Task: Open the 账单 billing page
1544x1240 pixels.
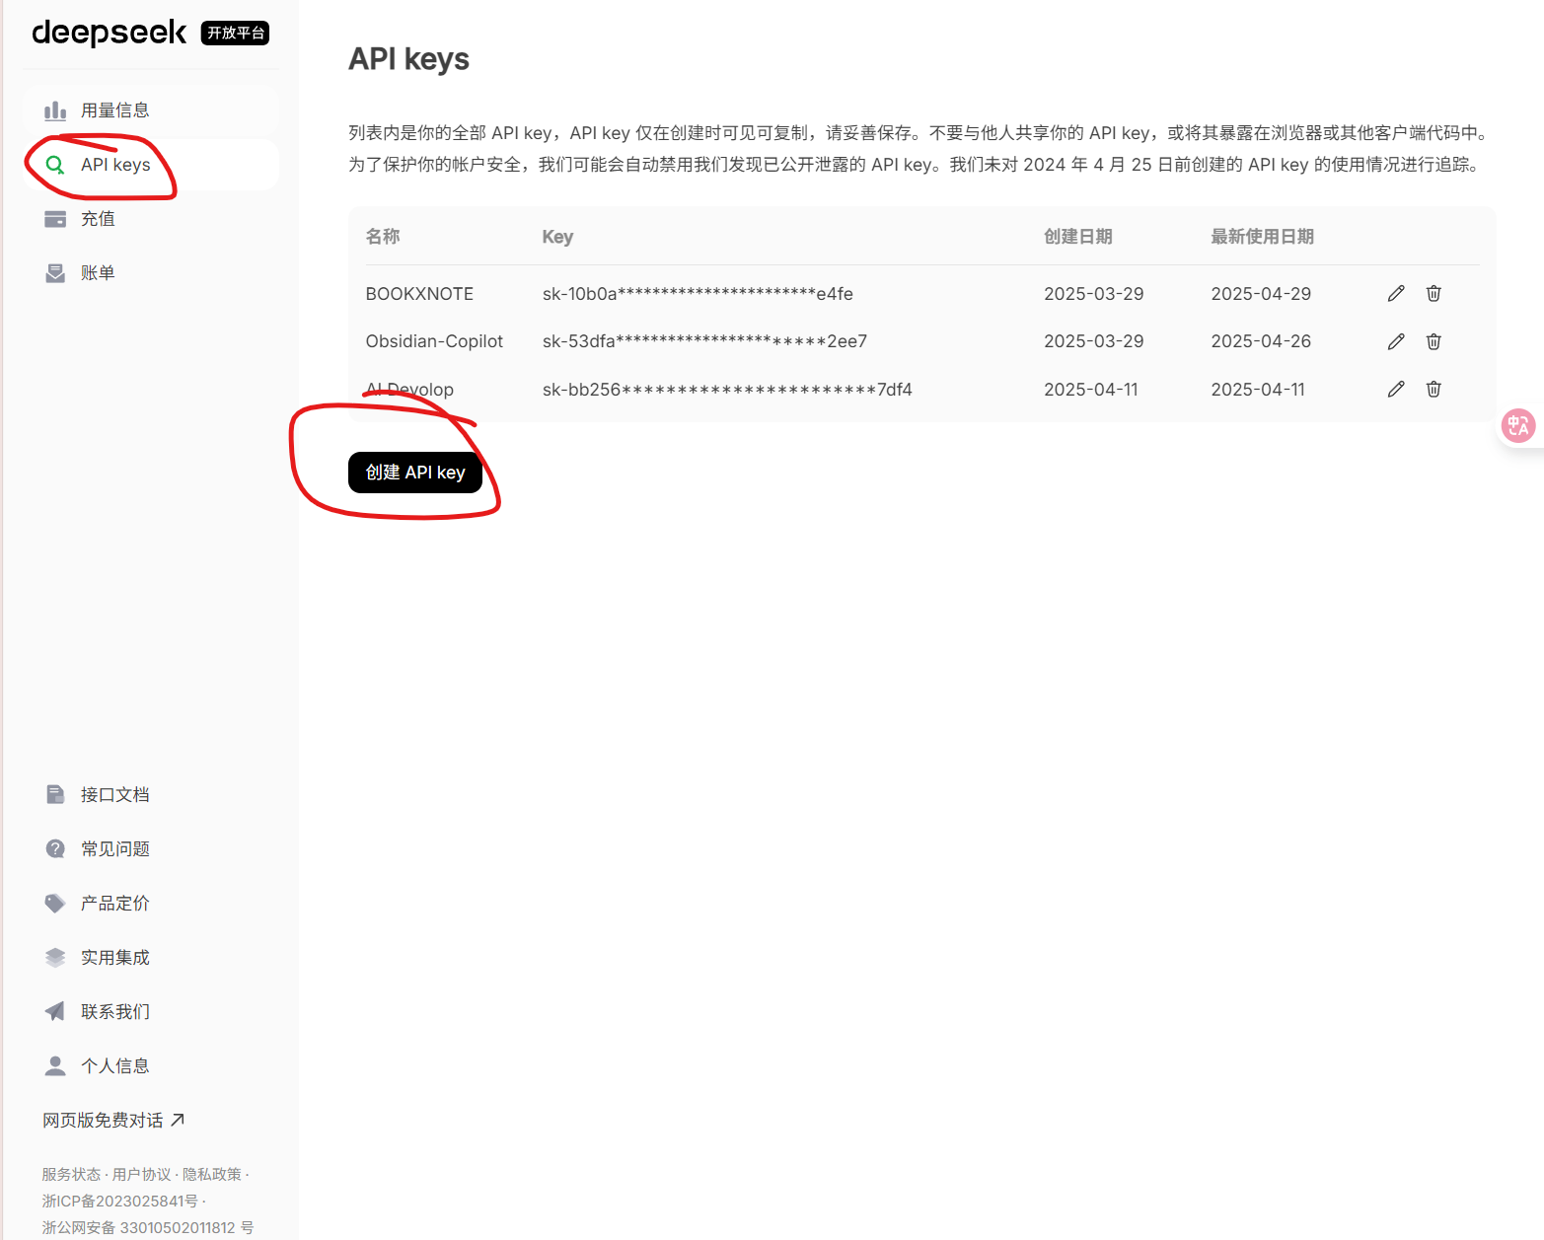Action: (x=151, y=273)
